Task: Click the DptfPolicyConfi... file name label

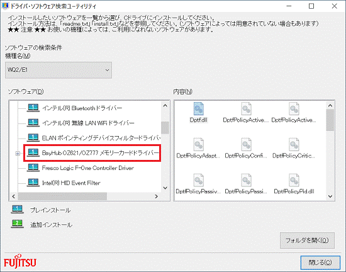Action: 246,156
